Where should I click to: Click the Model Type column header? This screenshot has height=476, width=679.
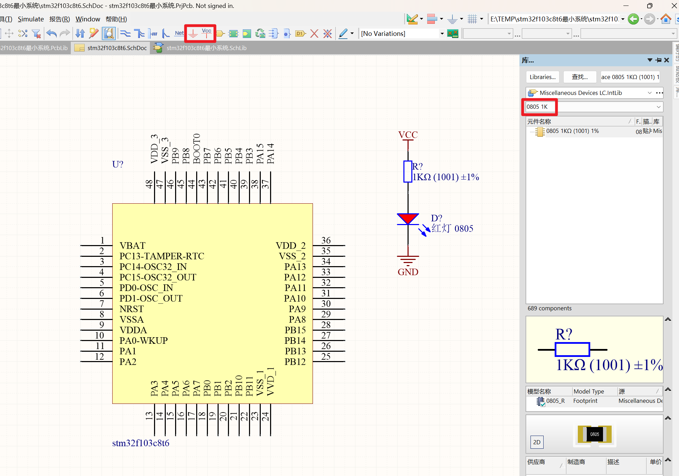click(x=594, y=391)
